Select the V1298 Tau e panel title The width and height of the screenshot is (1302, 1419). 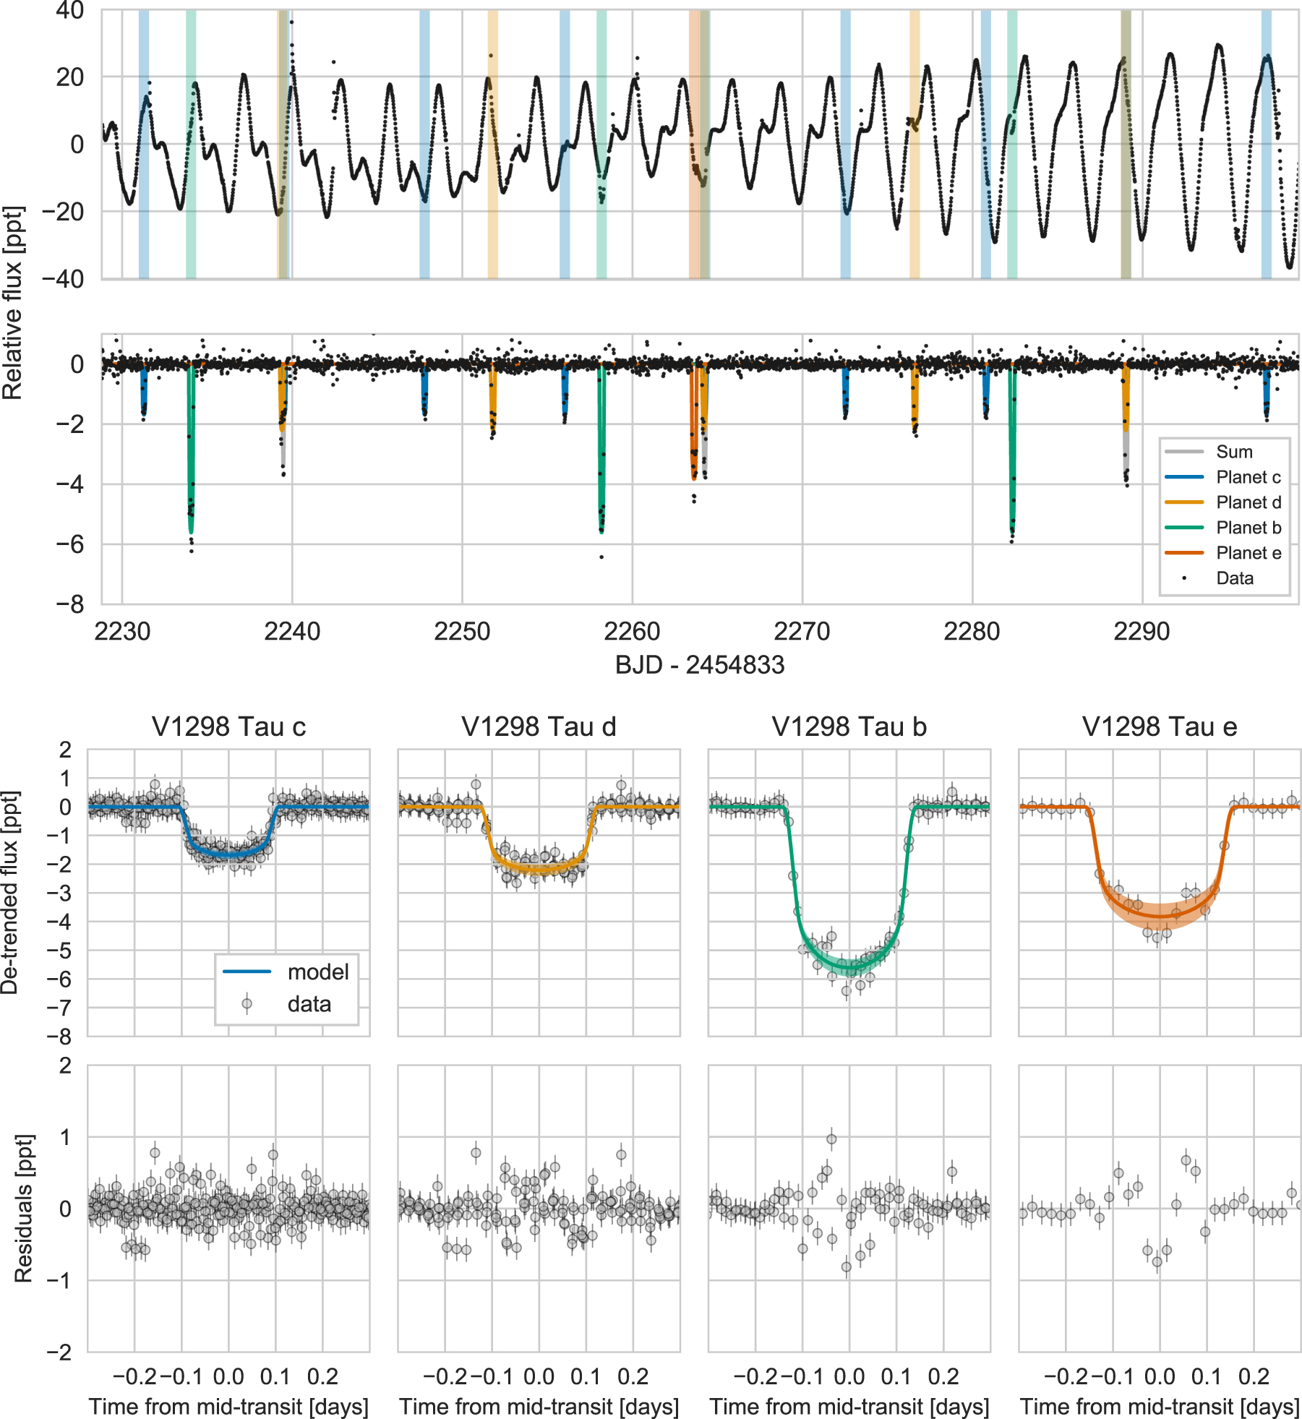click(1159, 726)
